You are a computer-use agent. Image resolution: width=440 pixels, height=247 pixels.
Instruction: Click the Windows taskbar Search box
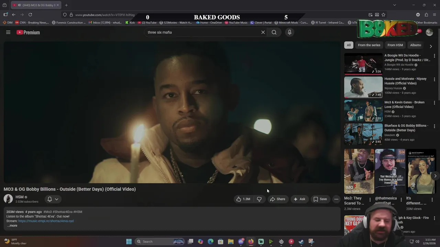click(160, 242)
